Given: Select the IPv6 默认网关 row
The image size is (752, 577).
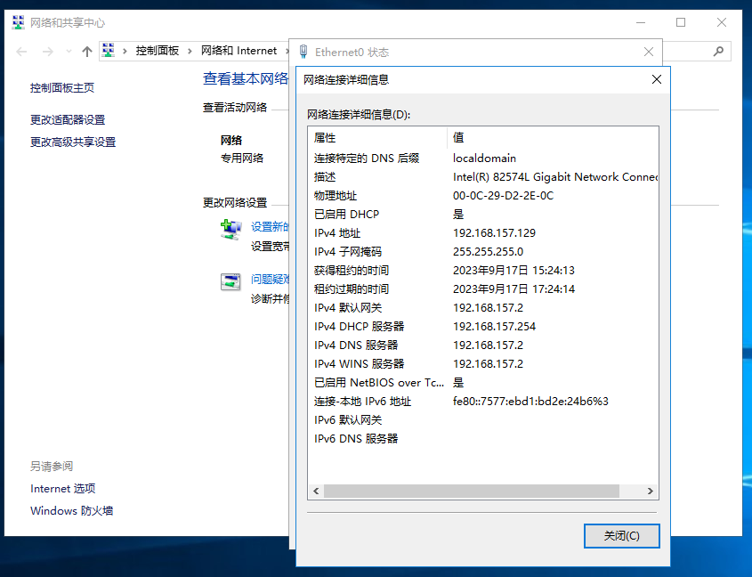Looking at the screenshot, I should [x=483, y=420].
